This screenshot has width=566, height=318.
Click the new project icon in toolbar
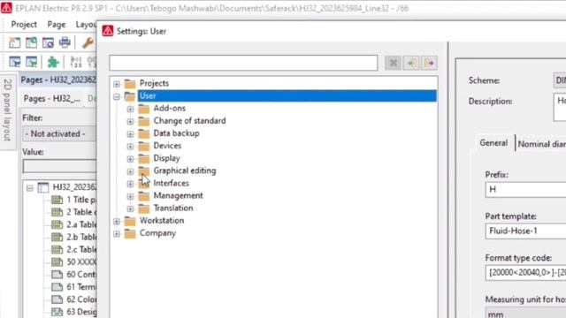coord(14,42)
